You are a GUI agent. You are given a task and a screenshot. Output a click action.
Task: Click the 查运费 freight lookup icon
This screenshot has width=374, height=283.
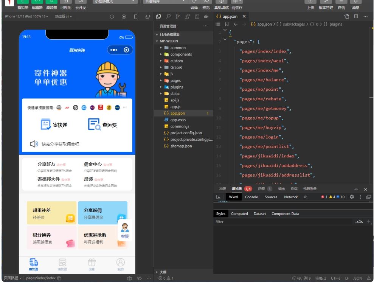[x=94, y=124]
